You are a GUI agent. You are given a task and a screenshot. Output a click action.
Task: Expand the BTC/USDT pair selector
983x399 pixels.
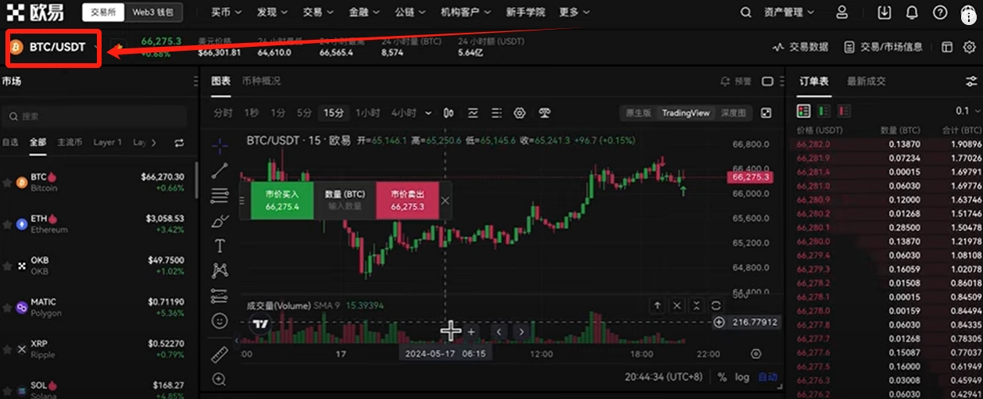[x=55, y=48]
